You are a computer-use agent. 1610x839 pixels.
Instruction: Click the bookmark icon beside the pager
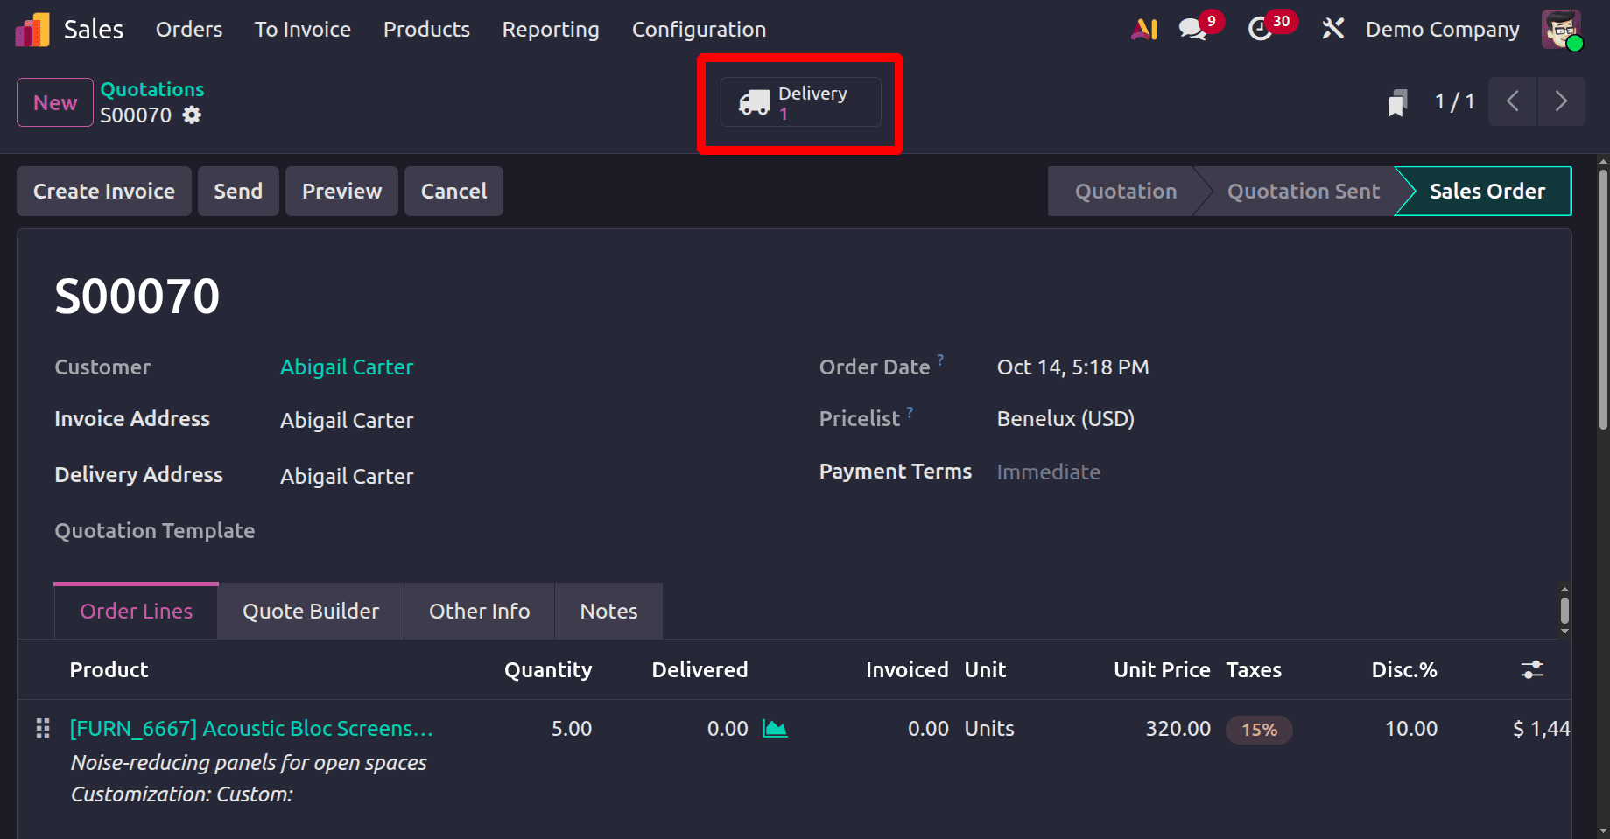pyautogui.click(x=1397, y=102)
